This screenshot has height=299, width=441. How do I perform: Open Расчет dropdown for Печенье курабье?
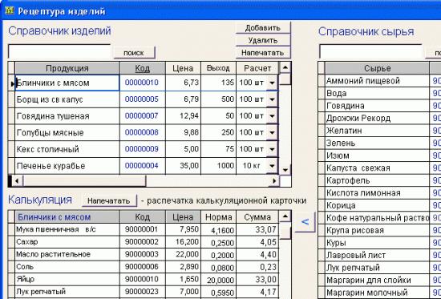272,166
